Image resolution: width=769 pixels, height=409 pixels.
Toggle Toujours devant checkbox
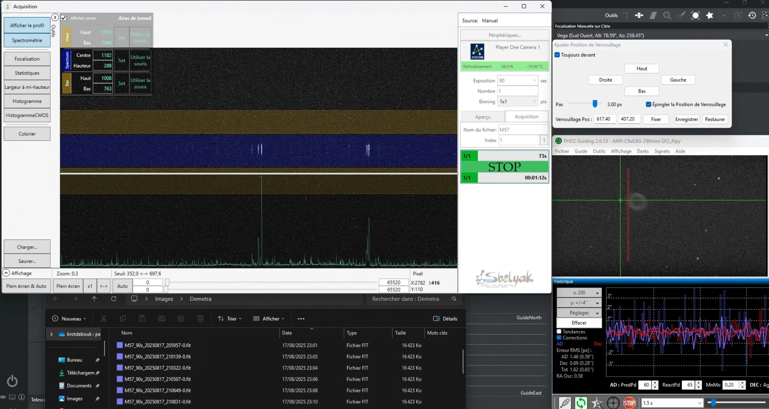(x=557, y=55)
